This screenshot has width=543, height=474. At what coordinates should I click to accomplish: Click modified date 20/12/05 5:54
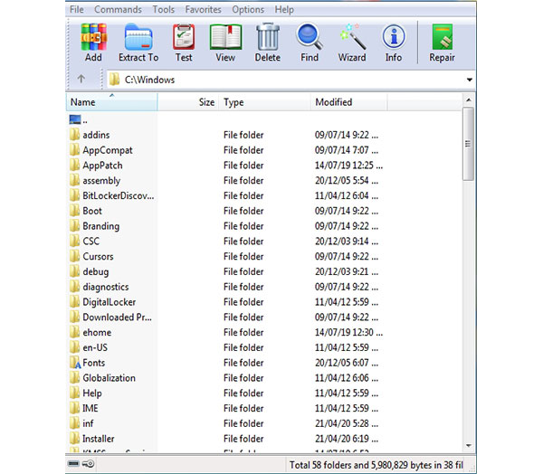tap(347, 181)
